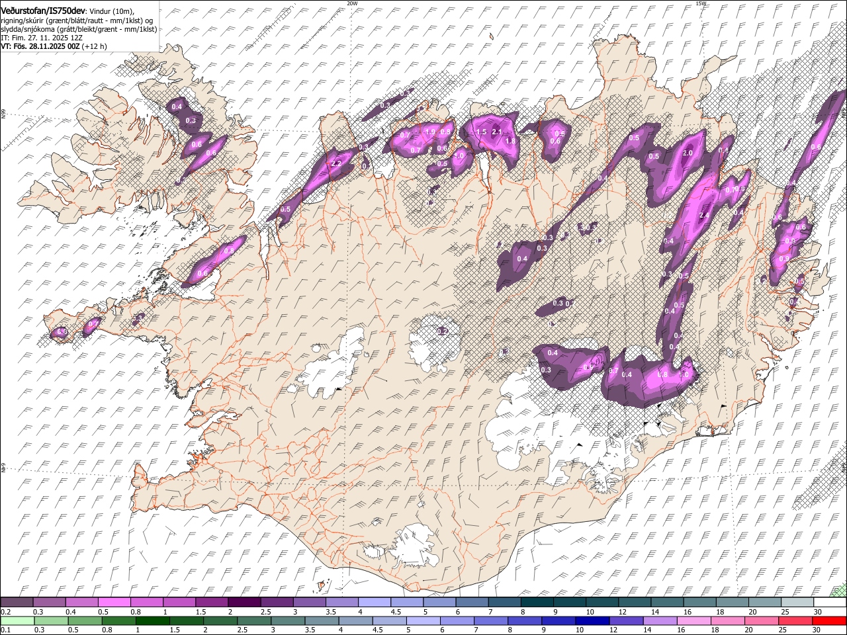Click the Veðurstofan/IS750dev title text

43,10
